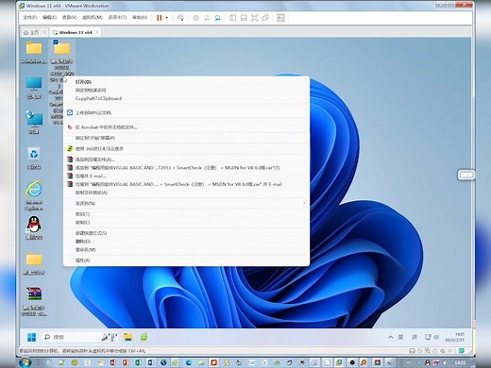This screenshot has width=491, height=368.
Task: Open the 选项卡(T) menu in VMware
Action: [117, 18]
